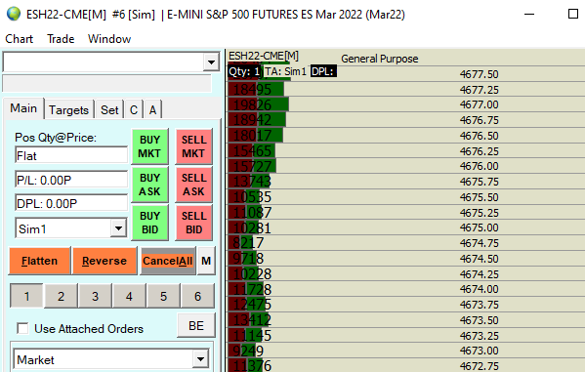
Task: Enable the Use Attached Orders checkbox
Action: point(22,329)
